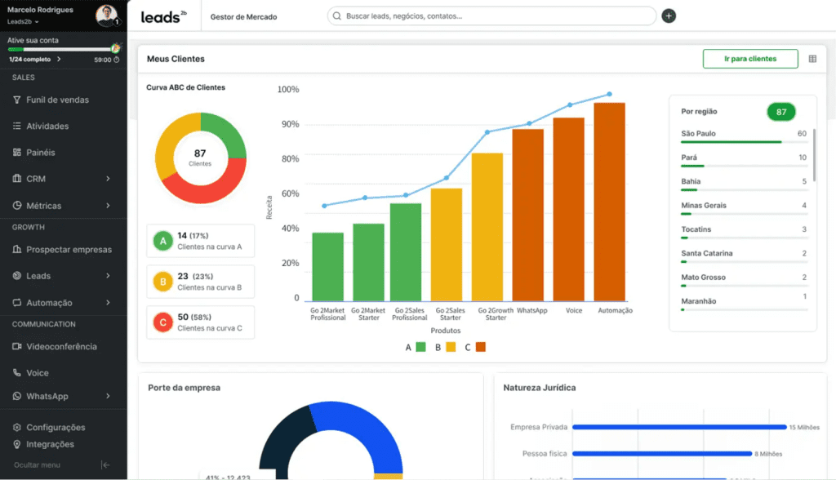
Task: Click the Gestor de Mercado title
Action: click(x=243, y=16)
